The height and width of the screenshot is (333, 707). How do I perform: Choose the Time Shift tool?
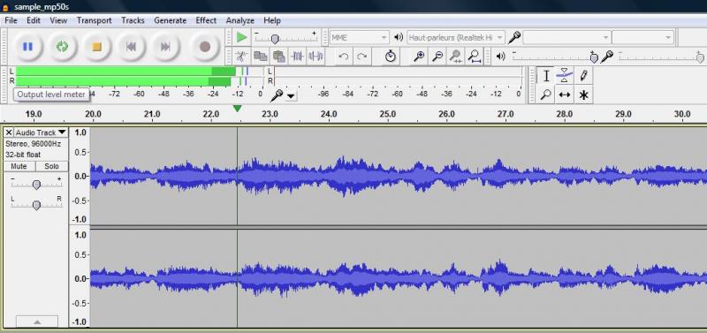[564, 95]
